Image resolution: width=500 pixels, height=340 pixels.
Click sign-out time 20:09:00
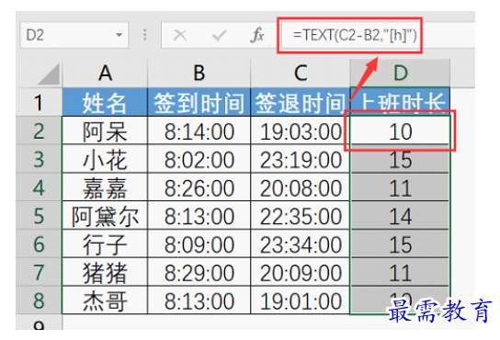tap(301, 272)
